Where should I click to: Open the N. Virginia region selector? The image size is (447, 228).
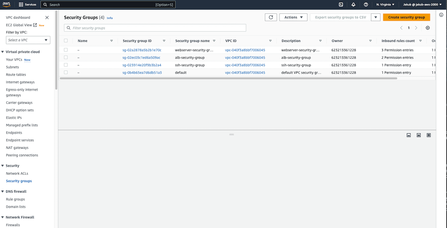385,4
